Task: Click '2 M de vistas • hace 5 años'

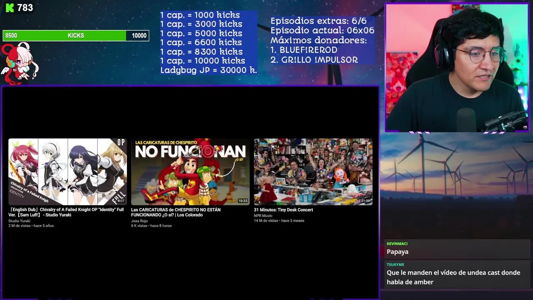Action: pyautogui.click(x=31, y=226)
